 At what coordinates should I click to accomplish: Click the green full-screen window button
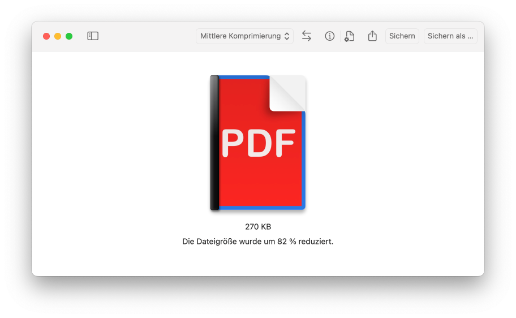pyautogui.click(x=69, y=36)
